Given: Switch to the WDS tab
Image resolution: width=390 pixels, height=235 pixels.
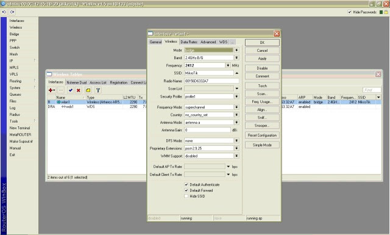Looking at the screenshot, I should (x=223, y=42).
